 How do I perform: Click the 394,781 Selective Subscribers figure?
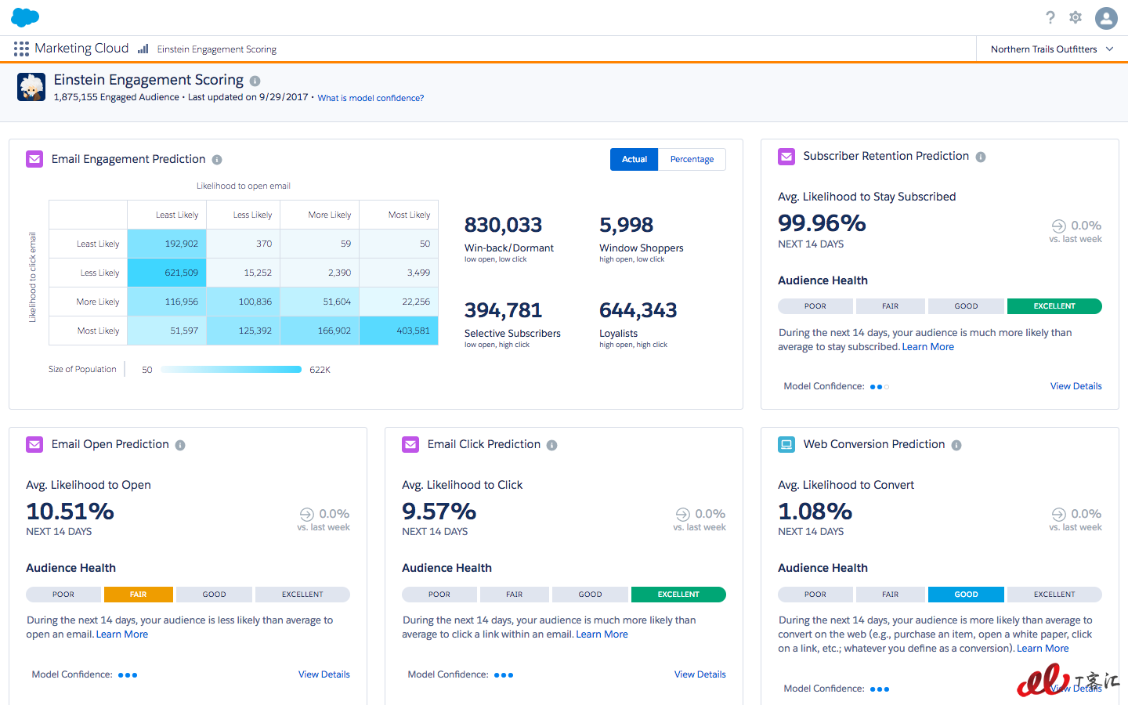(x=503, y=311)
